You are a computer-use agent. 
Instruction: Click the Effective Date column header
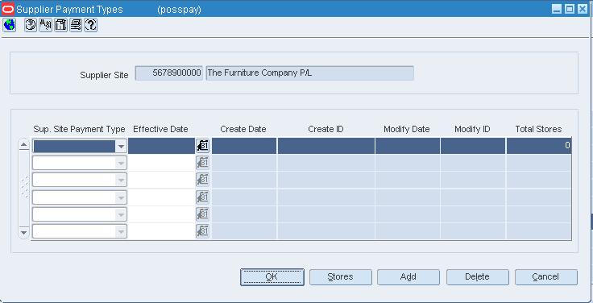[160, 130]
